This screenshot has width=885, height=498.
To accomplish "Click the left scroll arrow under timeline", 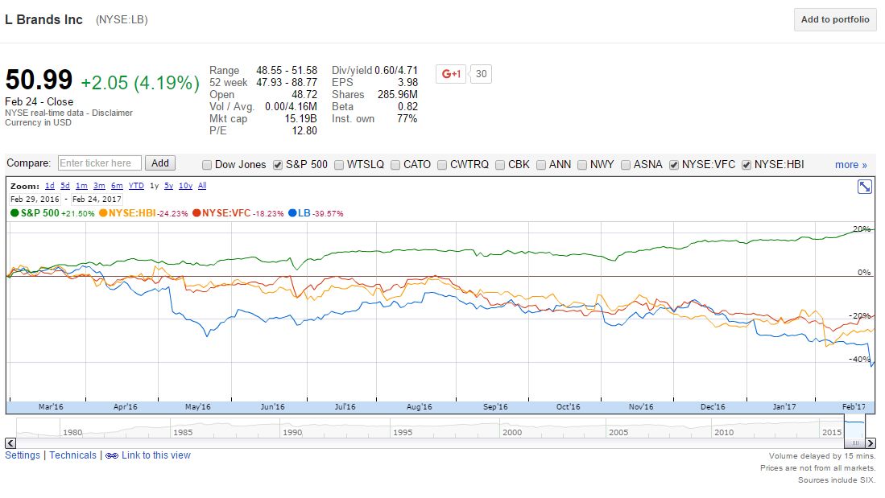I will pos(10,443).
